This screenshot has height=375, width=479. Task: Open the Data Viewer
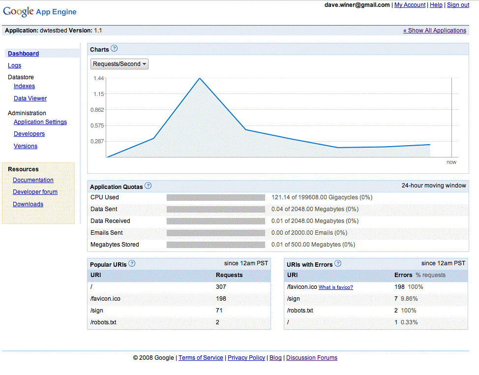(30, 98)
